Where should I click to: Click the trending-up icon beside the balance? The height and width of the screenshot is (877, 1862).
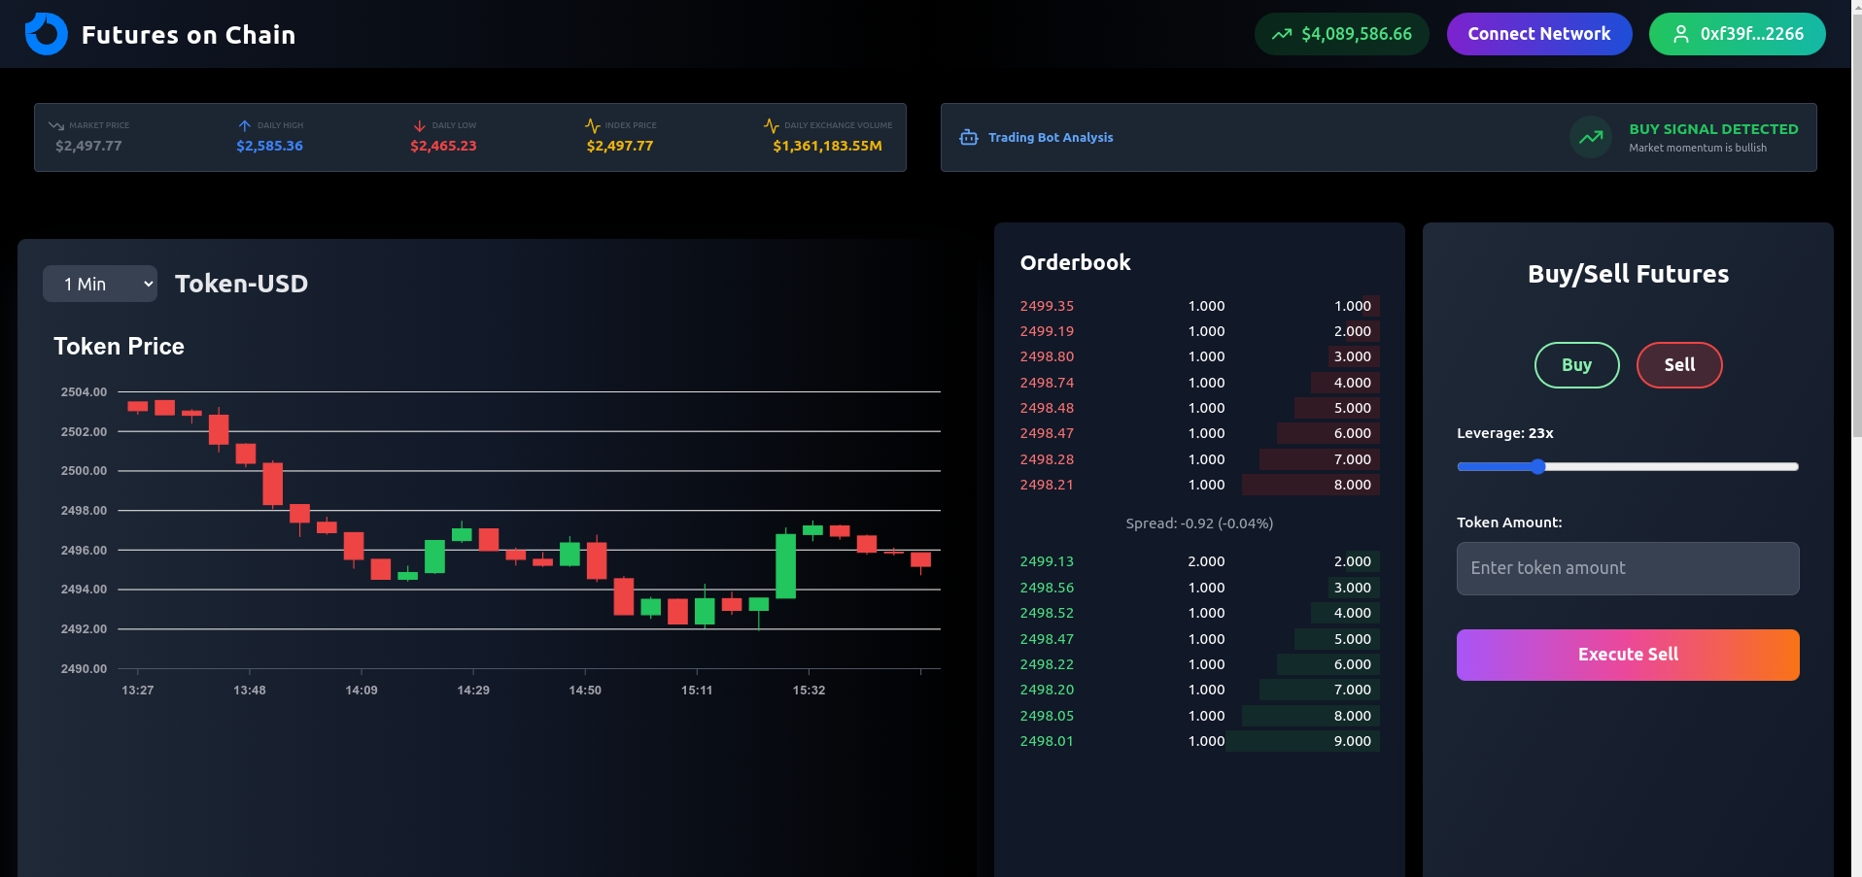(x=1281, y=34)
